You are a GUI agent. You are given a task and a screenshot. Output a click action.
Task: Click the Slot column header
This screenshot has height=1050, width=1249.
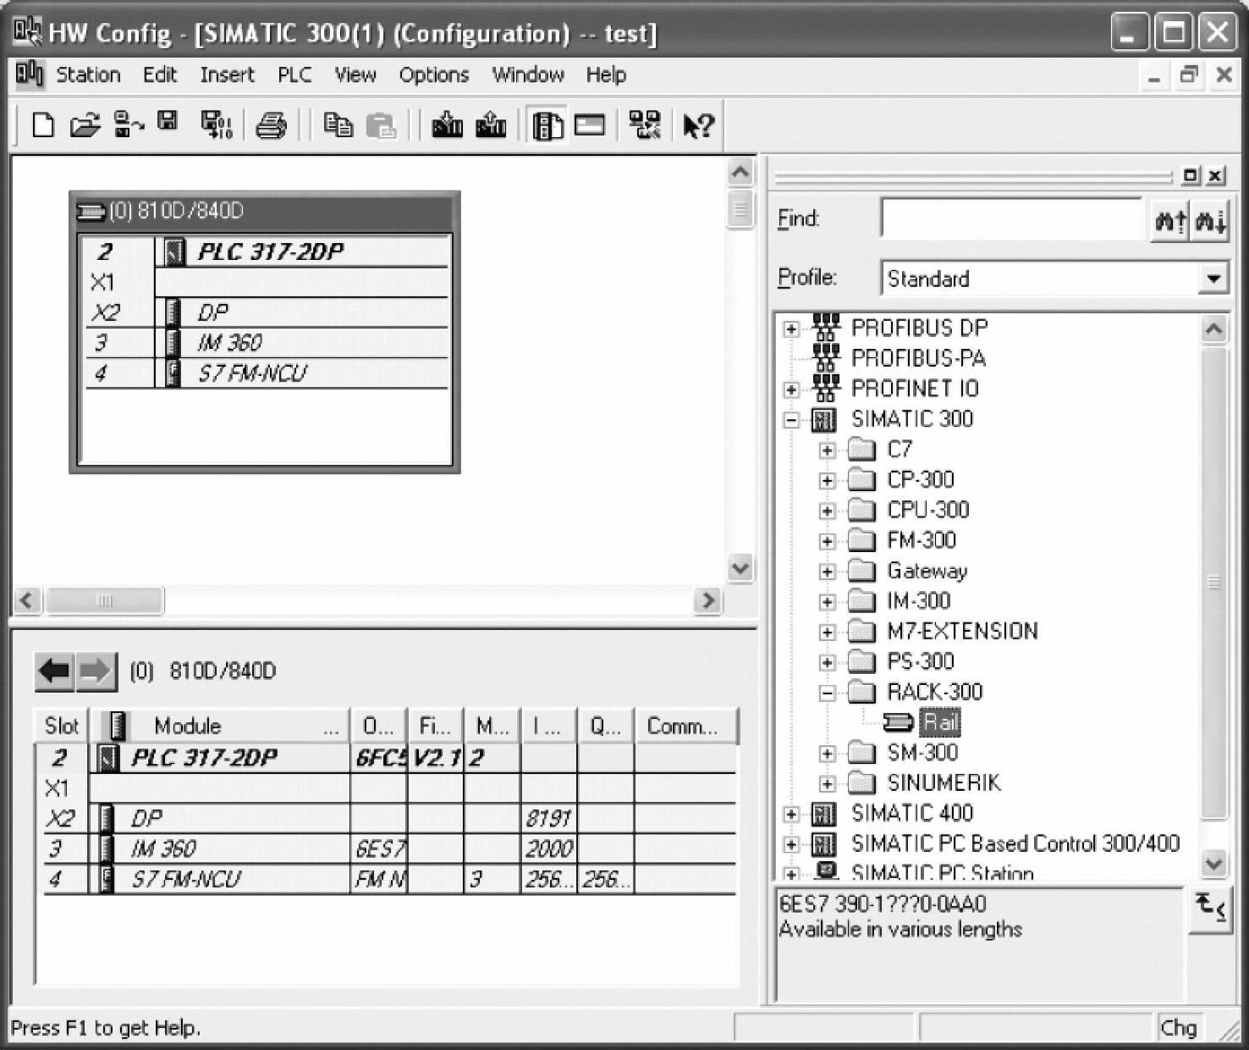(x=62, y=726)
